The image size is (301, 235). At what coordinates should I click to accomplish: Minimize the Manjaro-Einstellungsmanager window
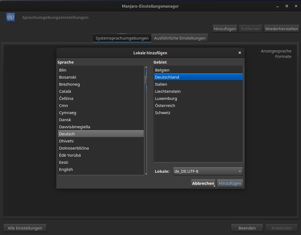click(x=277, y=6)
